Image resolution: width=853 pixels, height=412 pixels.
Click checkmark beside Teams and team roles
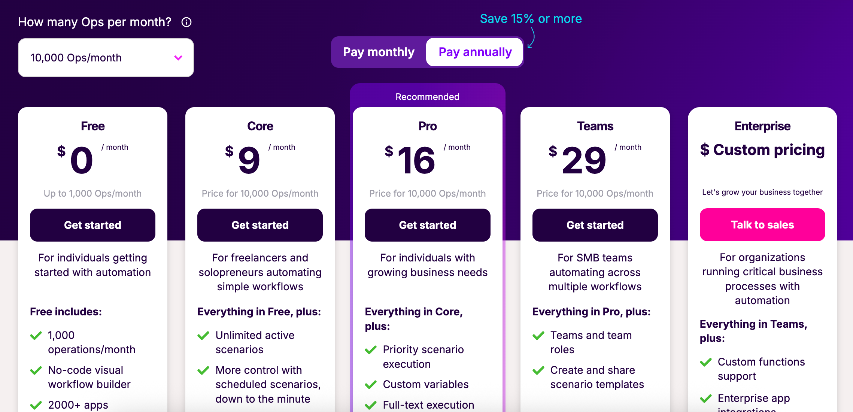pyautogui.click(x=538, y=335)
